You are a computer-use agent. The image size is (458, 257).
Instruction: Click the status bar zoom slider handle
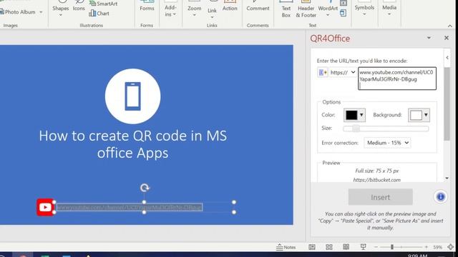click(392, 247)
